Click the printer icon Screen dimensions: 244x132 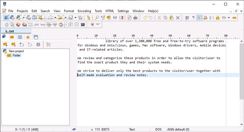click(135, 17)
